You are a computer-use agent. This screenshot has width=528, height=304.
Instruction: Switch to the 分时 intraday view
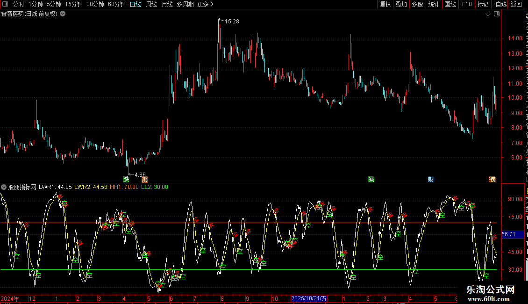(19, 4)
